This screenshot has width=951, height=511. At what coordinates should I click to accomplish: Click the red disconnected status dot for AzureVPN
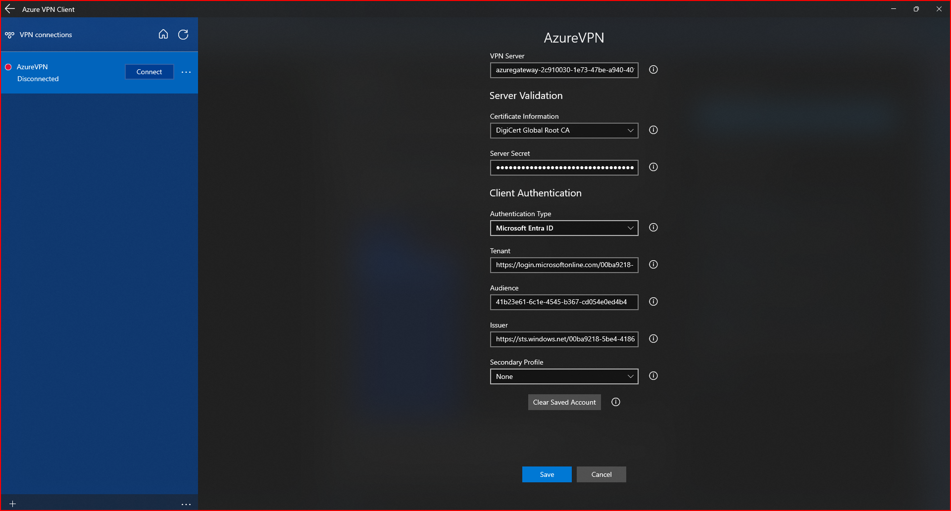pos(8,67)
